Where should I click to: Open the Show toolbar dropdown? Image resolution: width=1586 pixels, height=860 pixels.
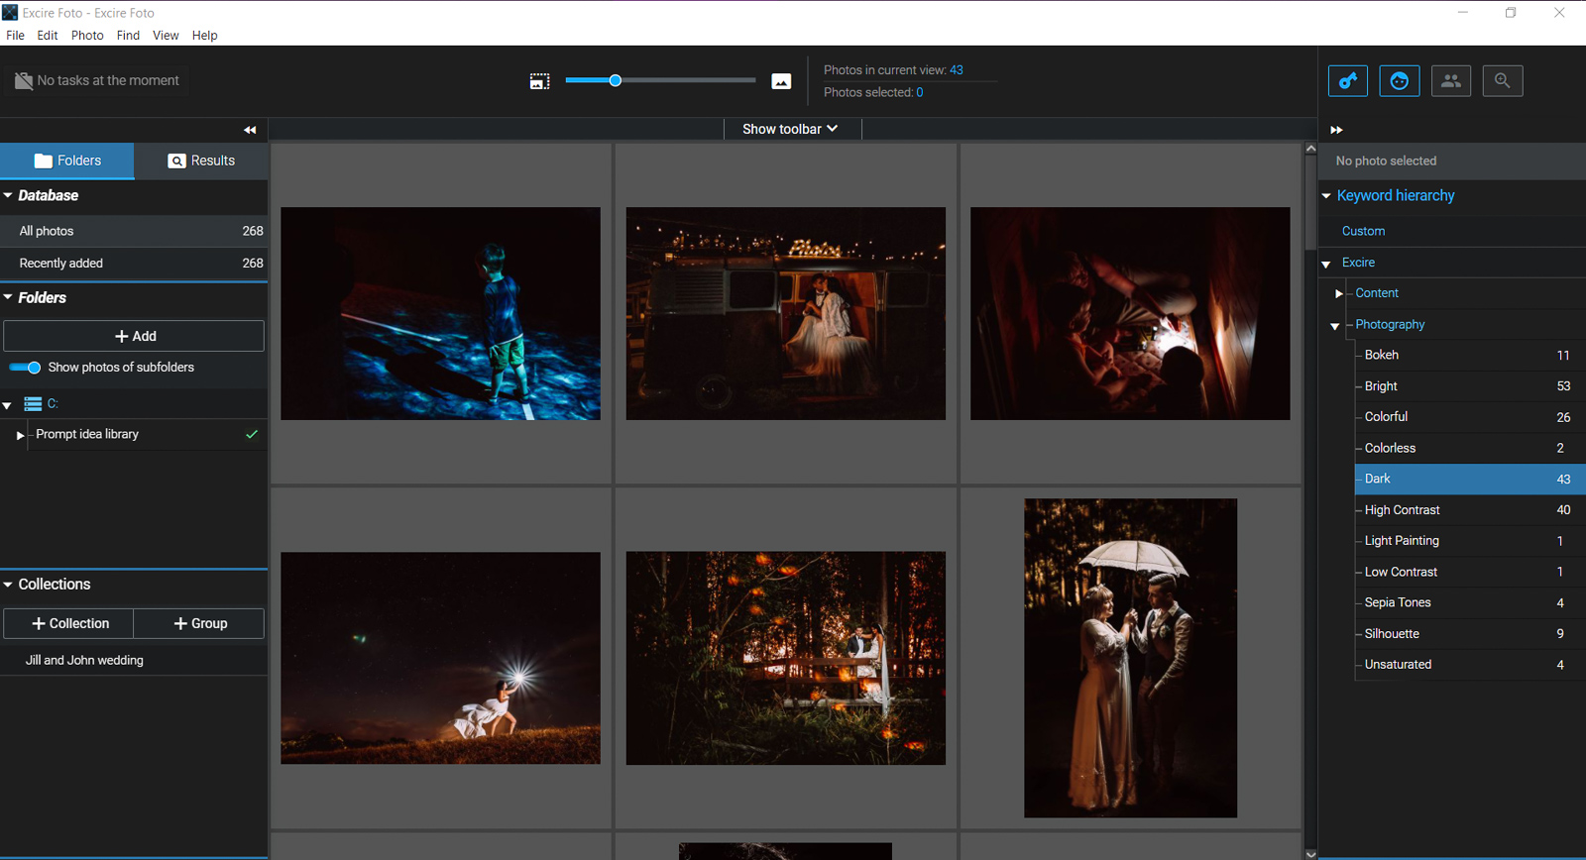pos(790,129)
